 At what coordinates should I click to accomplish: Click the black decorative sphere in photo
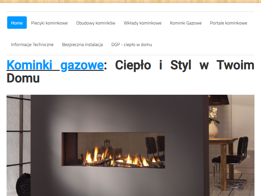(x=23, y=184)
